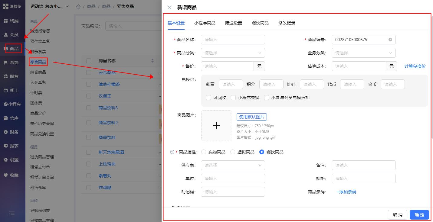The height and width of the screenshot is (222, 433).
Task: Switch to the 修改记录 tab
Action: click(287, 23)
